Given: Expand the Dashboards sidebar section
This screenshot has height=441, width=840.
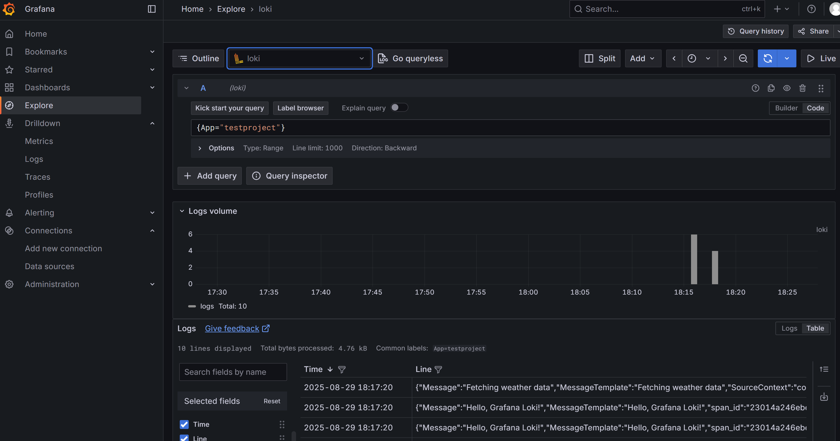Looking at the screenshot, I should click(152, 87).
